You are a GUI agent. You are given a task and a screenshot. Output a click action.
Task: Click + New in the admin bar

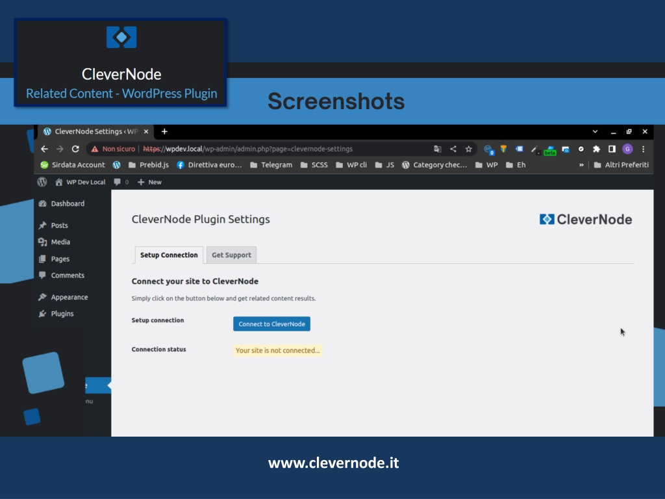[x=150, y=182]
